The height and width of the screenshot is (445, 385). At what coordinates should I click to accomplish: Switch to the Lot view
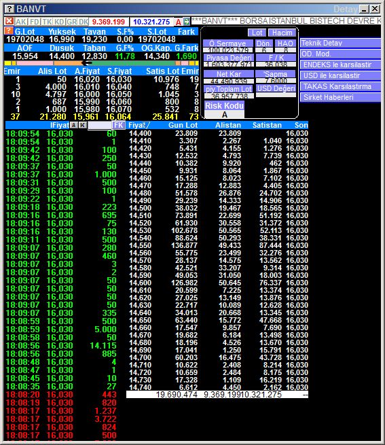click(x=257, y=33)
